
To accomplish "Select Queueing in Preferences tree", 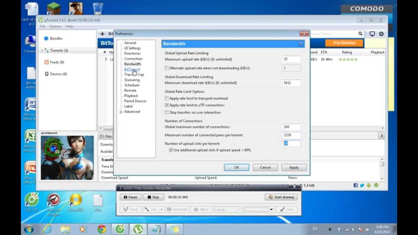I will (132, 80).
